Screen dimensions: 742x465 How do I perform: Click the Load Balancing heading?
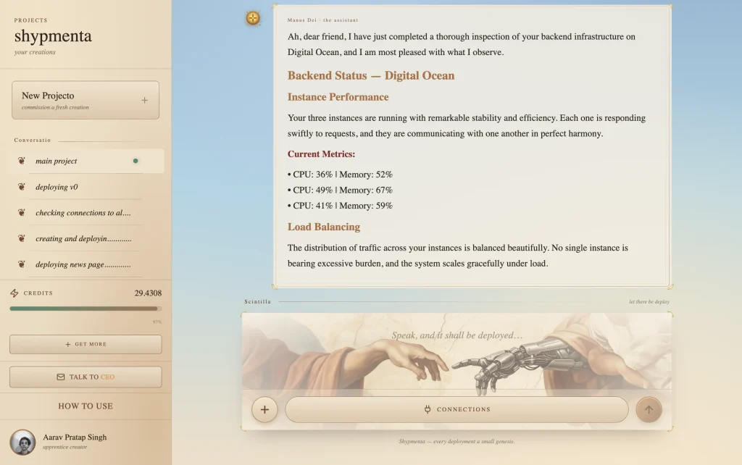point(324,227)
